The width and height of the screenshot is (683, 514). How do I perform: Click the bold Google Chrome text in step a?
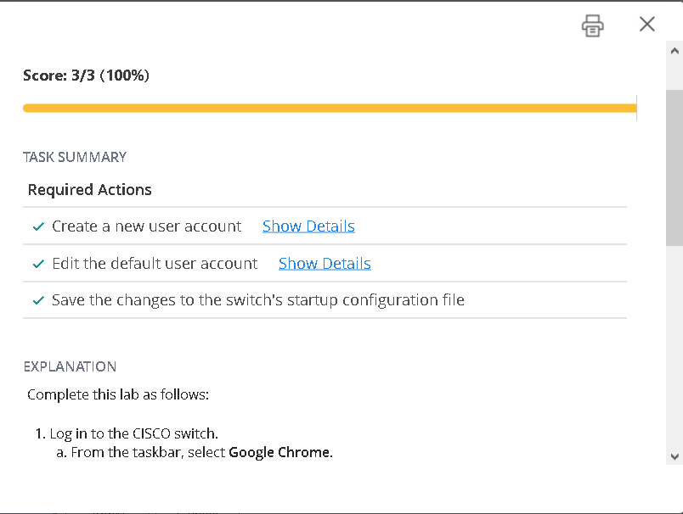tap(279, 452)
